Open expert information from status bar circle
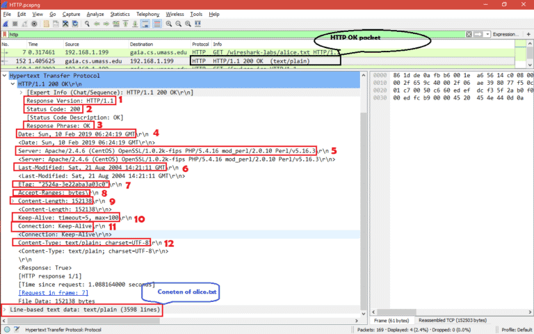The image size is (534, 334). [7, 330]
